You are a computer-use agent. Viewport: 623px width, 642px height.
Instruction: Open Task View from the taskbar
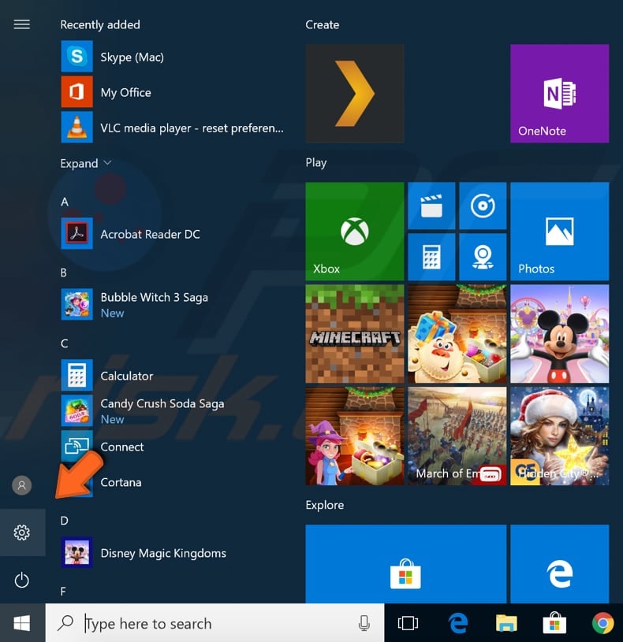pos(408,623)
